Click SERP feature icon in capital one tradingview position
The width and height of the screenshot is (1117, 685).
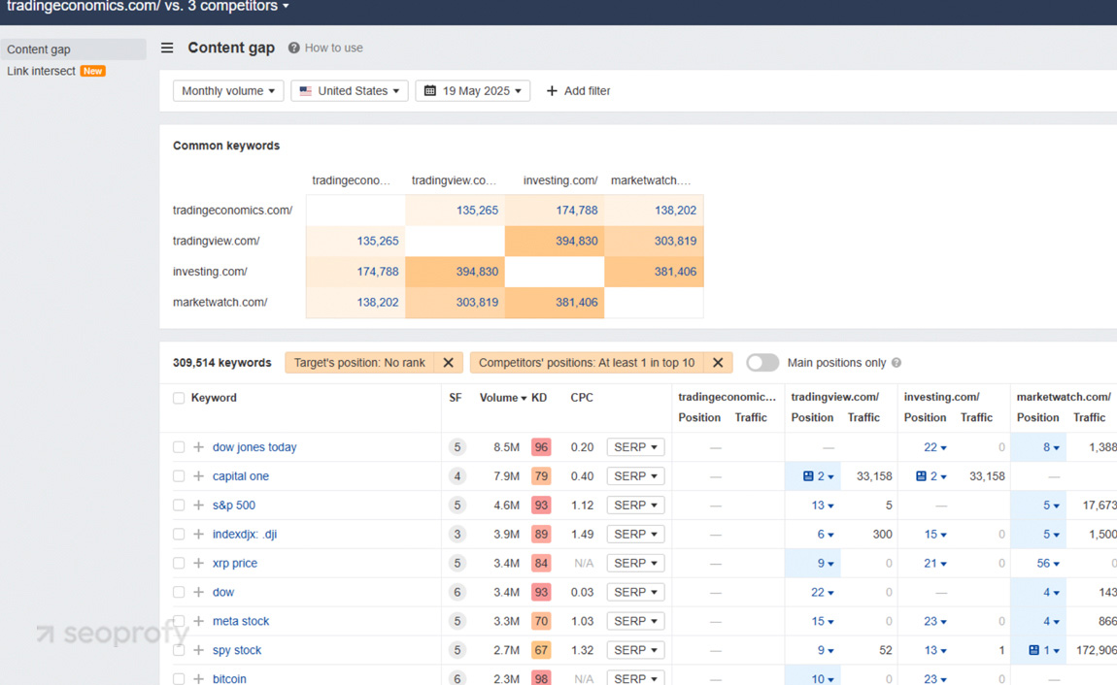[x=808, y=475]
